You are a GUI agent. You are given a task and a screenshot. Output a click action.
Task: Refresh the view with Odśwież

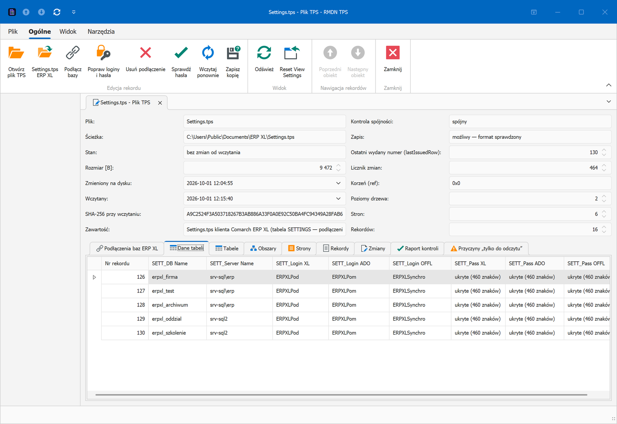pyautogui.click(x=264, y=62)
